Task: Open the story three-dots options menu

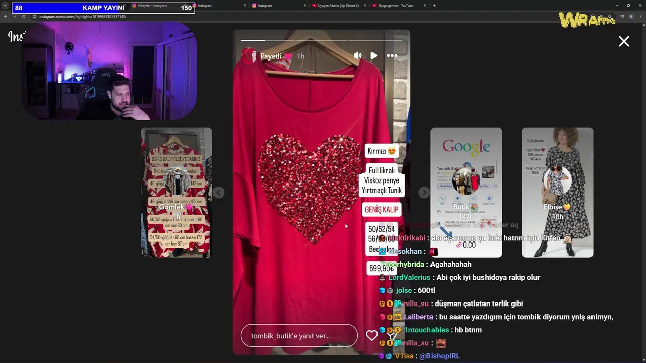Action: [392, 56]
